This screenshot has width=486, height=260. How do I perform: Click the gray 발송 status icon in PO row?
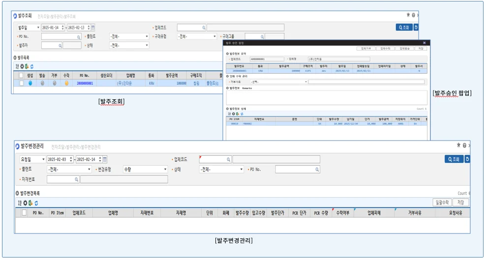pos(42,83)
